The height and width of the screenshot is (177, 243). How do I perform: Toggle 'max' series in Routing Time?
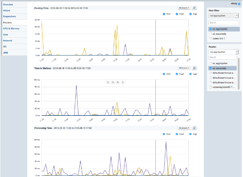coord(177,14)
